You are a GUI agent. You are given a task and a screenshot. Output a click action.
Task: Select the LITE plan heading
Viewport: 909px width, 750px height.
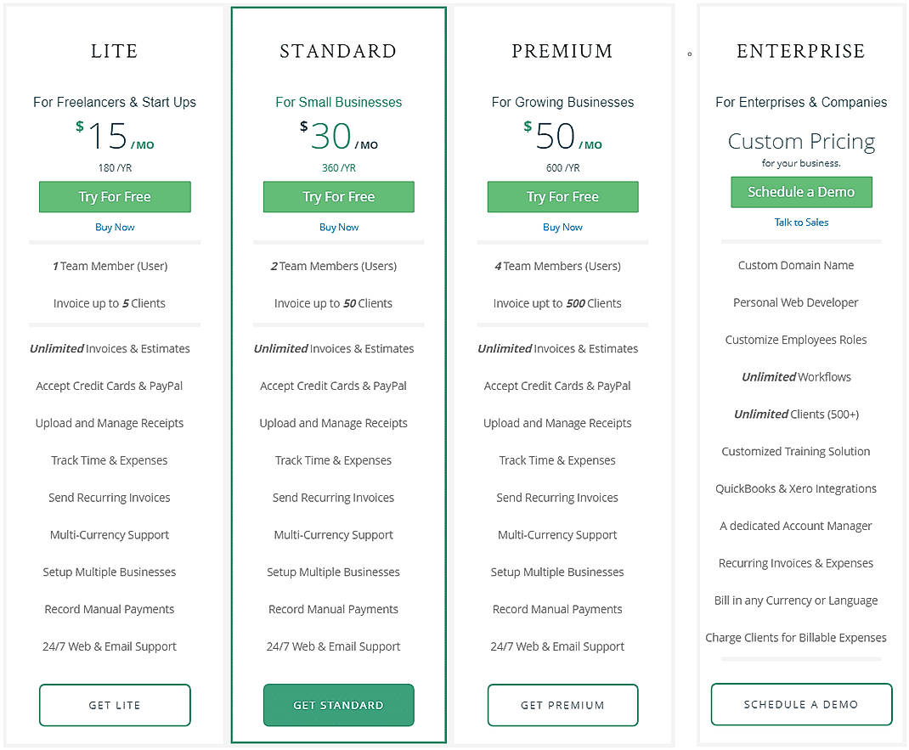pyautogui.click(x=115, y=51)
